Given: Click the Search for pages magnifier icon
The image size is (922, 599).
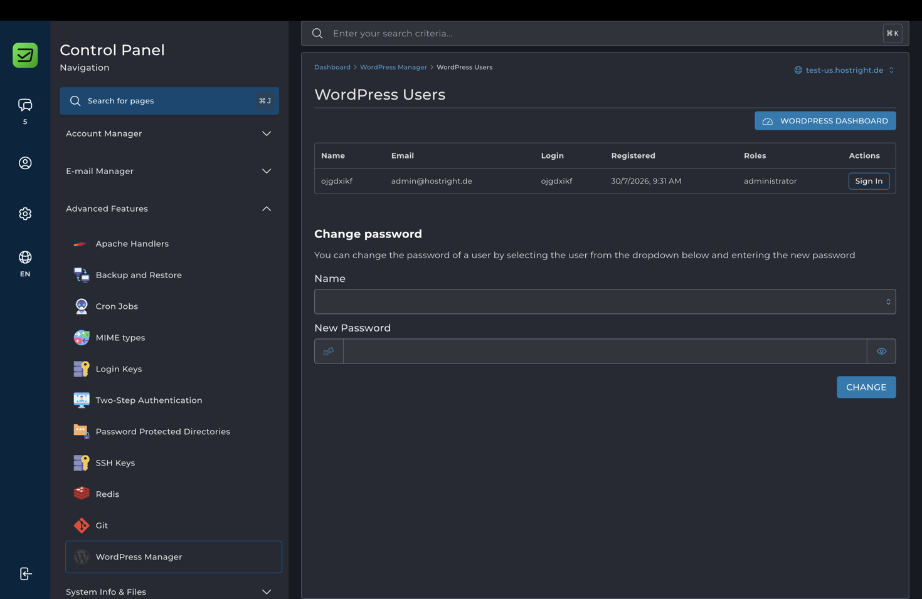Looking at the screenshot, I should [x=75, y=101].
